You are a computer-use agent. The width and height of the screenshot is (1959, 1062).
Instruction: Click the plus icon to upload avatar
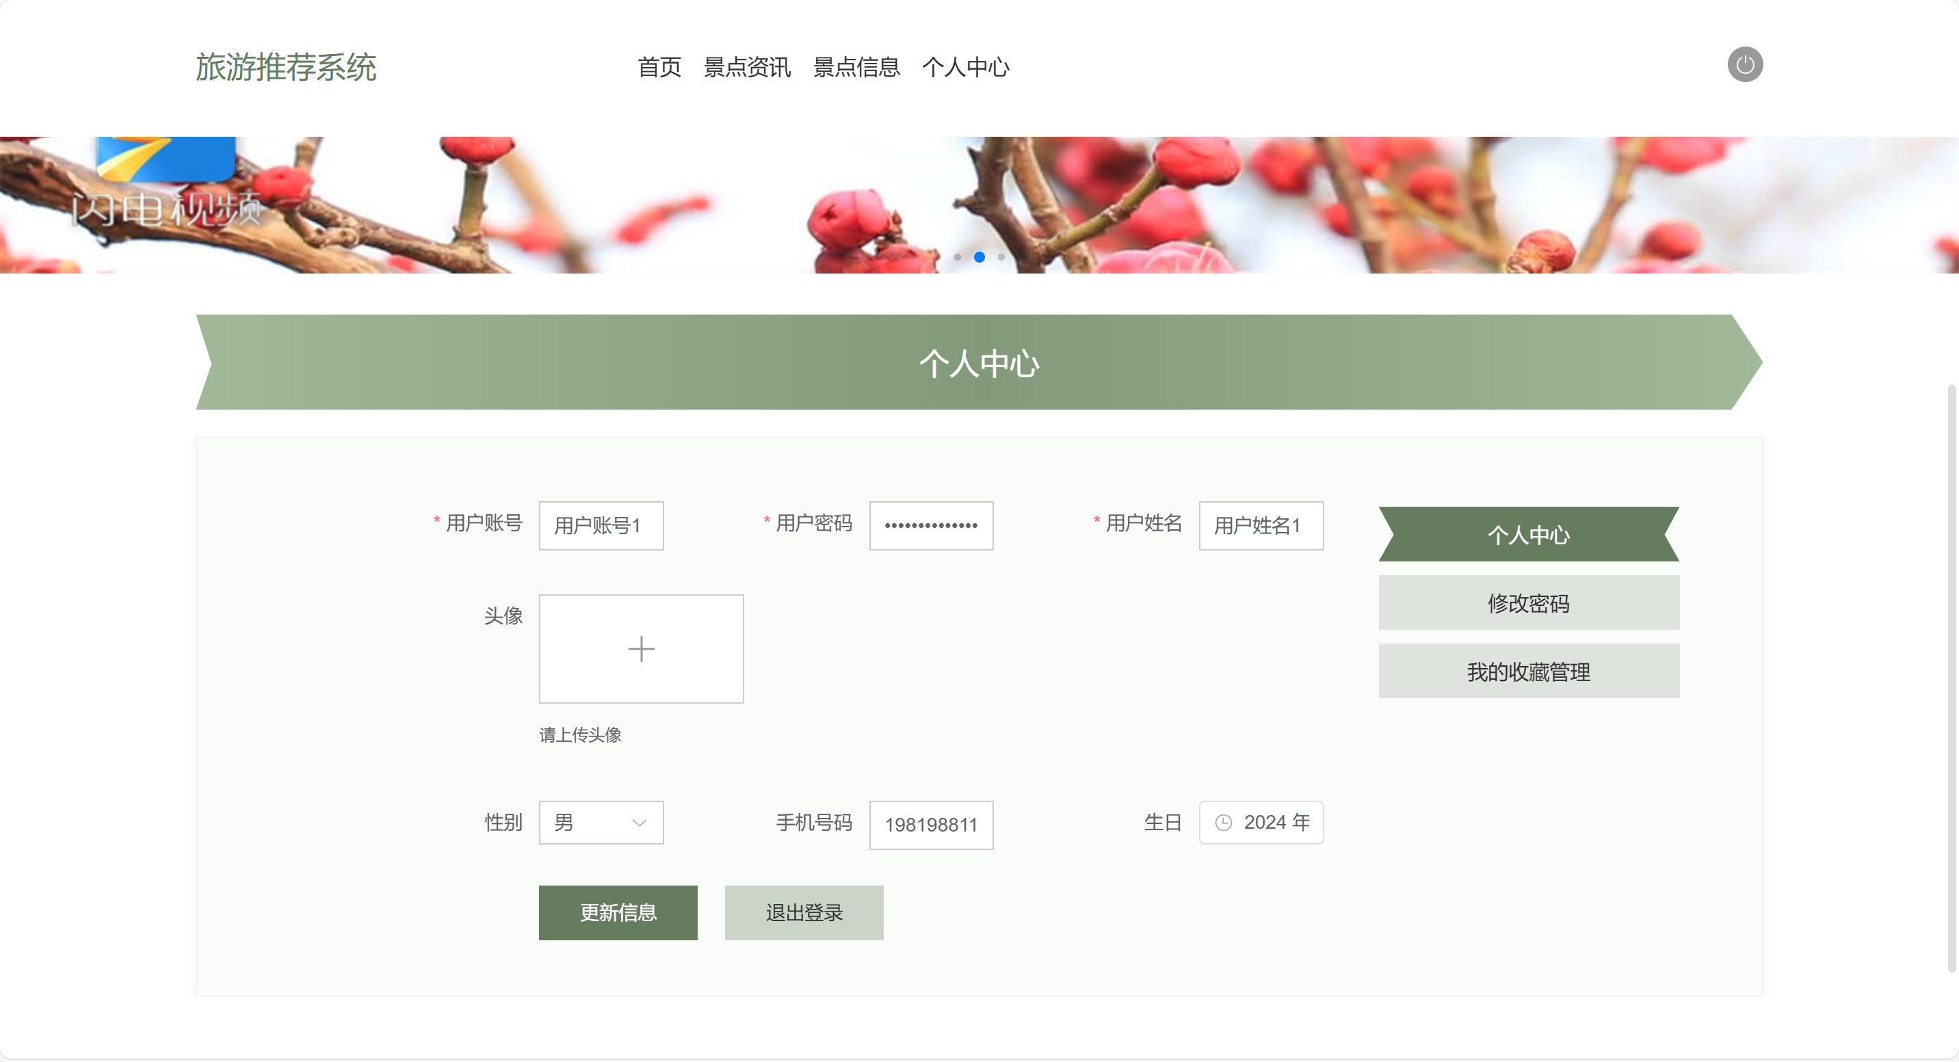(640, 648)
